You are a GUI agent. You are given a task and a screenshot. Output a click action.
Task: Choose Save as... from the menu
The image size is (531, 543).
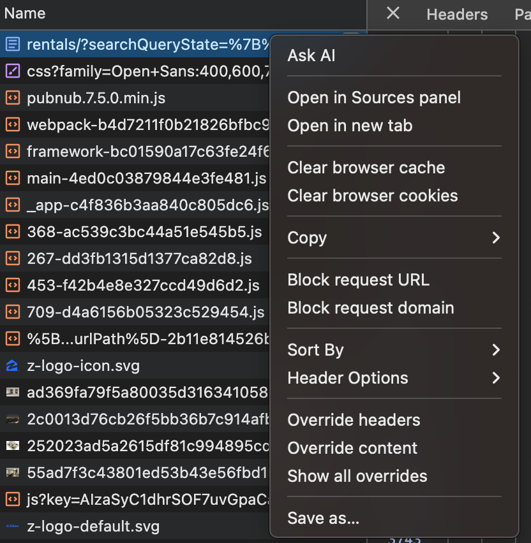[323, 518]
